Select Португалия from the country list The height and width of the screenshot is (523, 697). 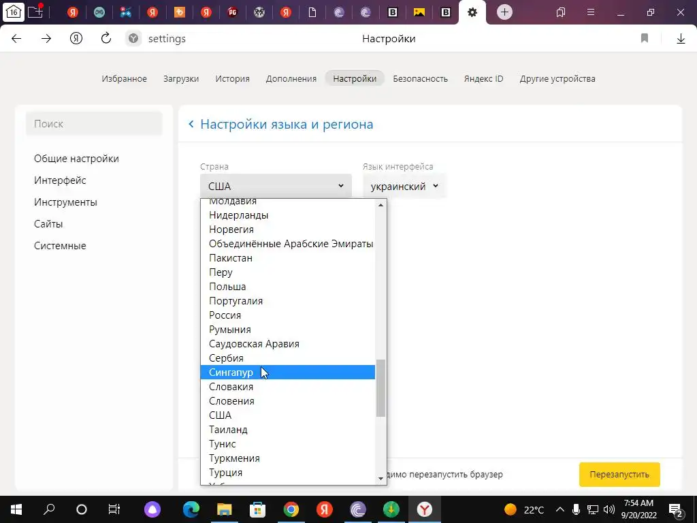[x=288, y=300]
